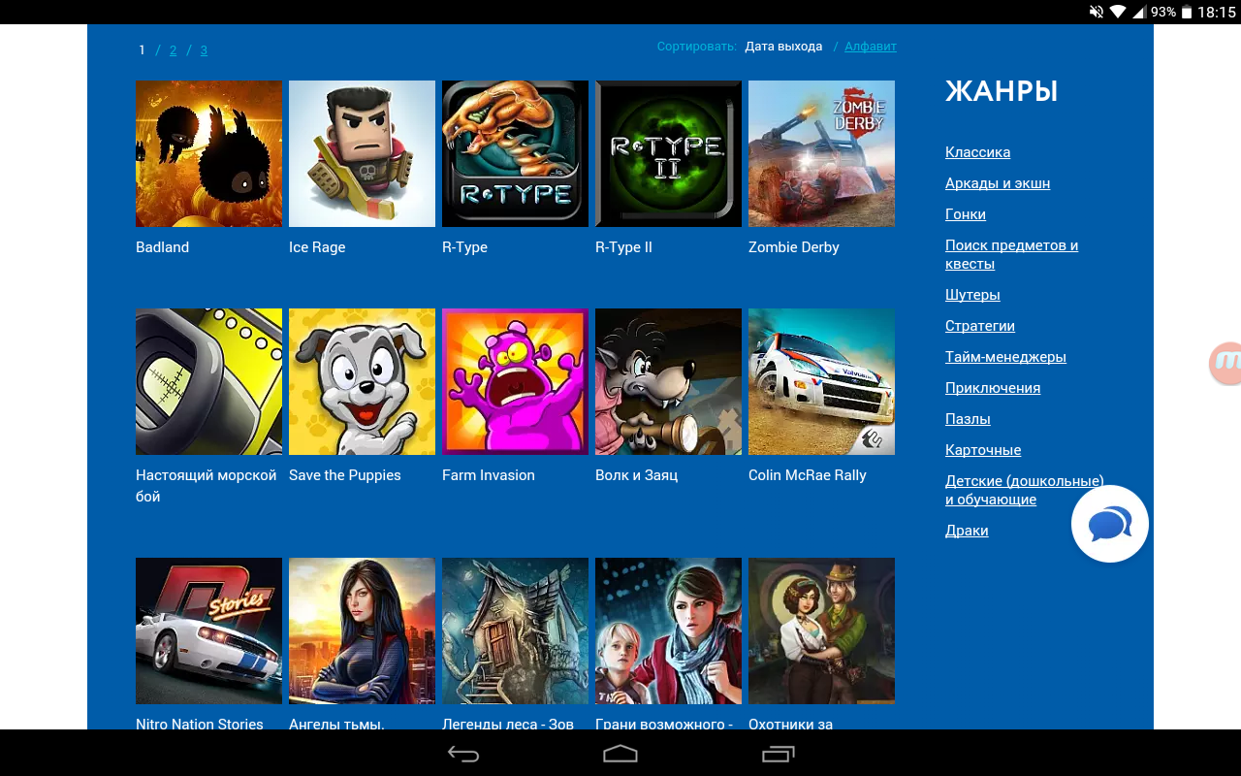Open the Классика genre

(x=977, y=152)
